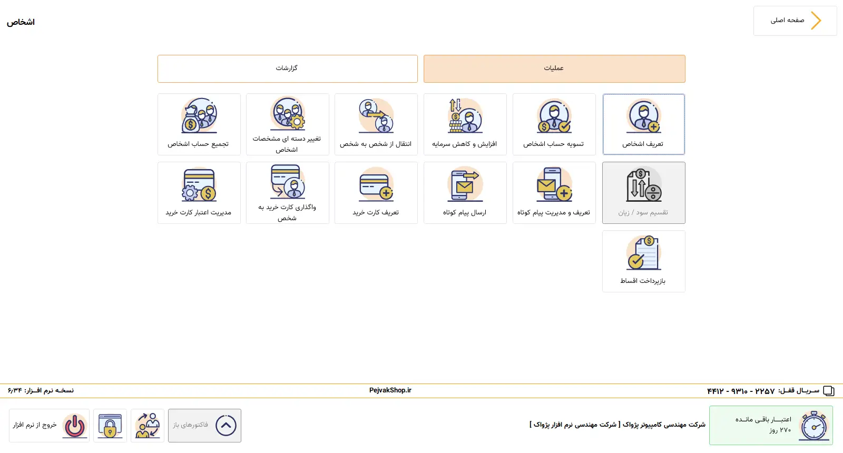
Task: Open Define Shopping Card (تعریف کارت خرید)
Action: [x=376, y=193]
